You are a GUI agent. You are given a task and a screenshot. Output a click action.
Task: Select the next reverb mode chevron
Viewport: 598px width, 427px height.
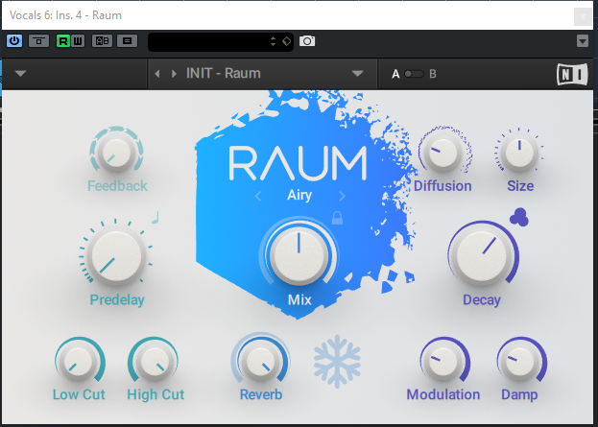[x=342, y=197]
